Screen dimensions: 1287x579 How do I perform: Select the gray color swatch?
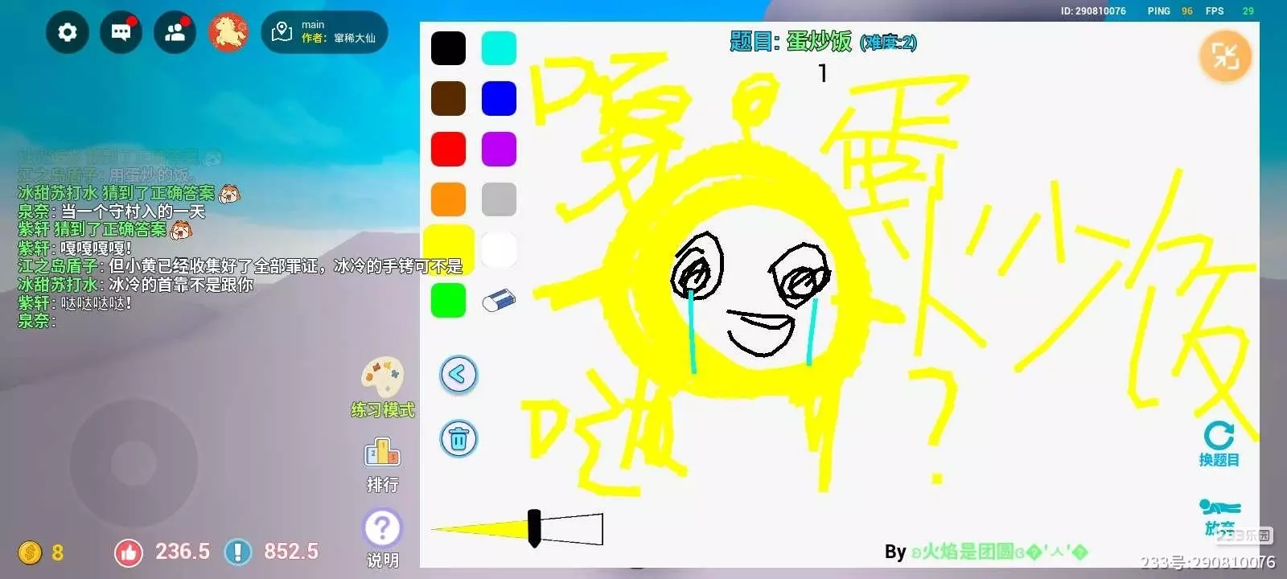(499, 199)
